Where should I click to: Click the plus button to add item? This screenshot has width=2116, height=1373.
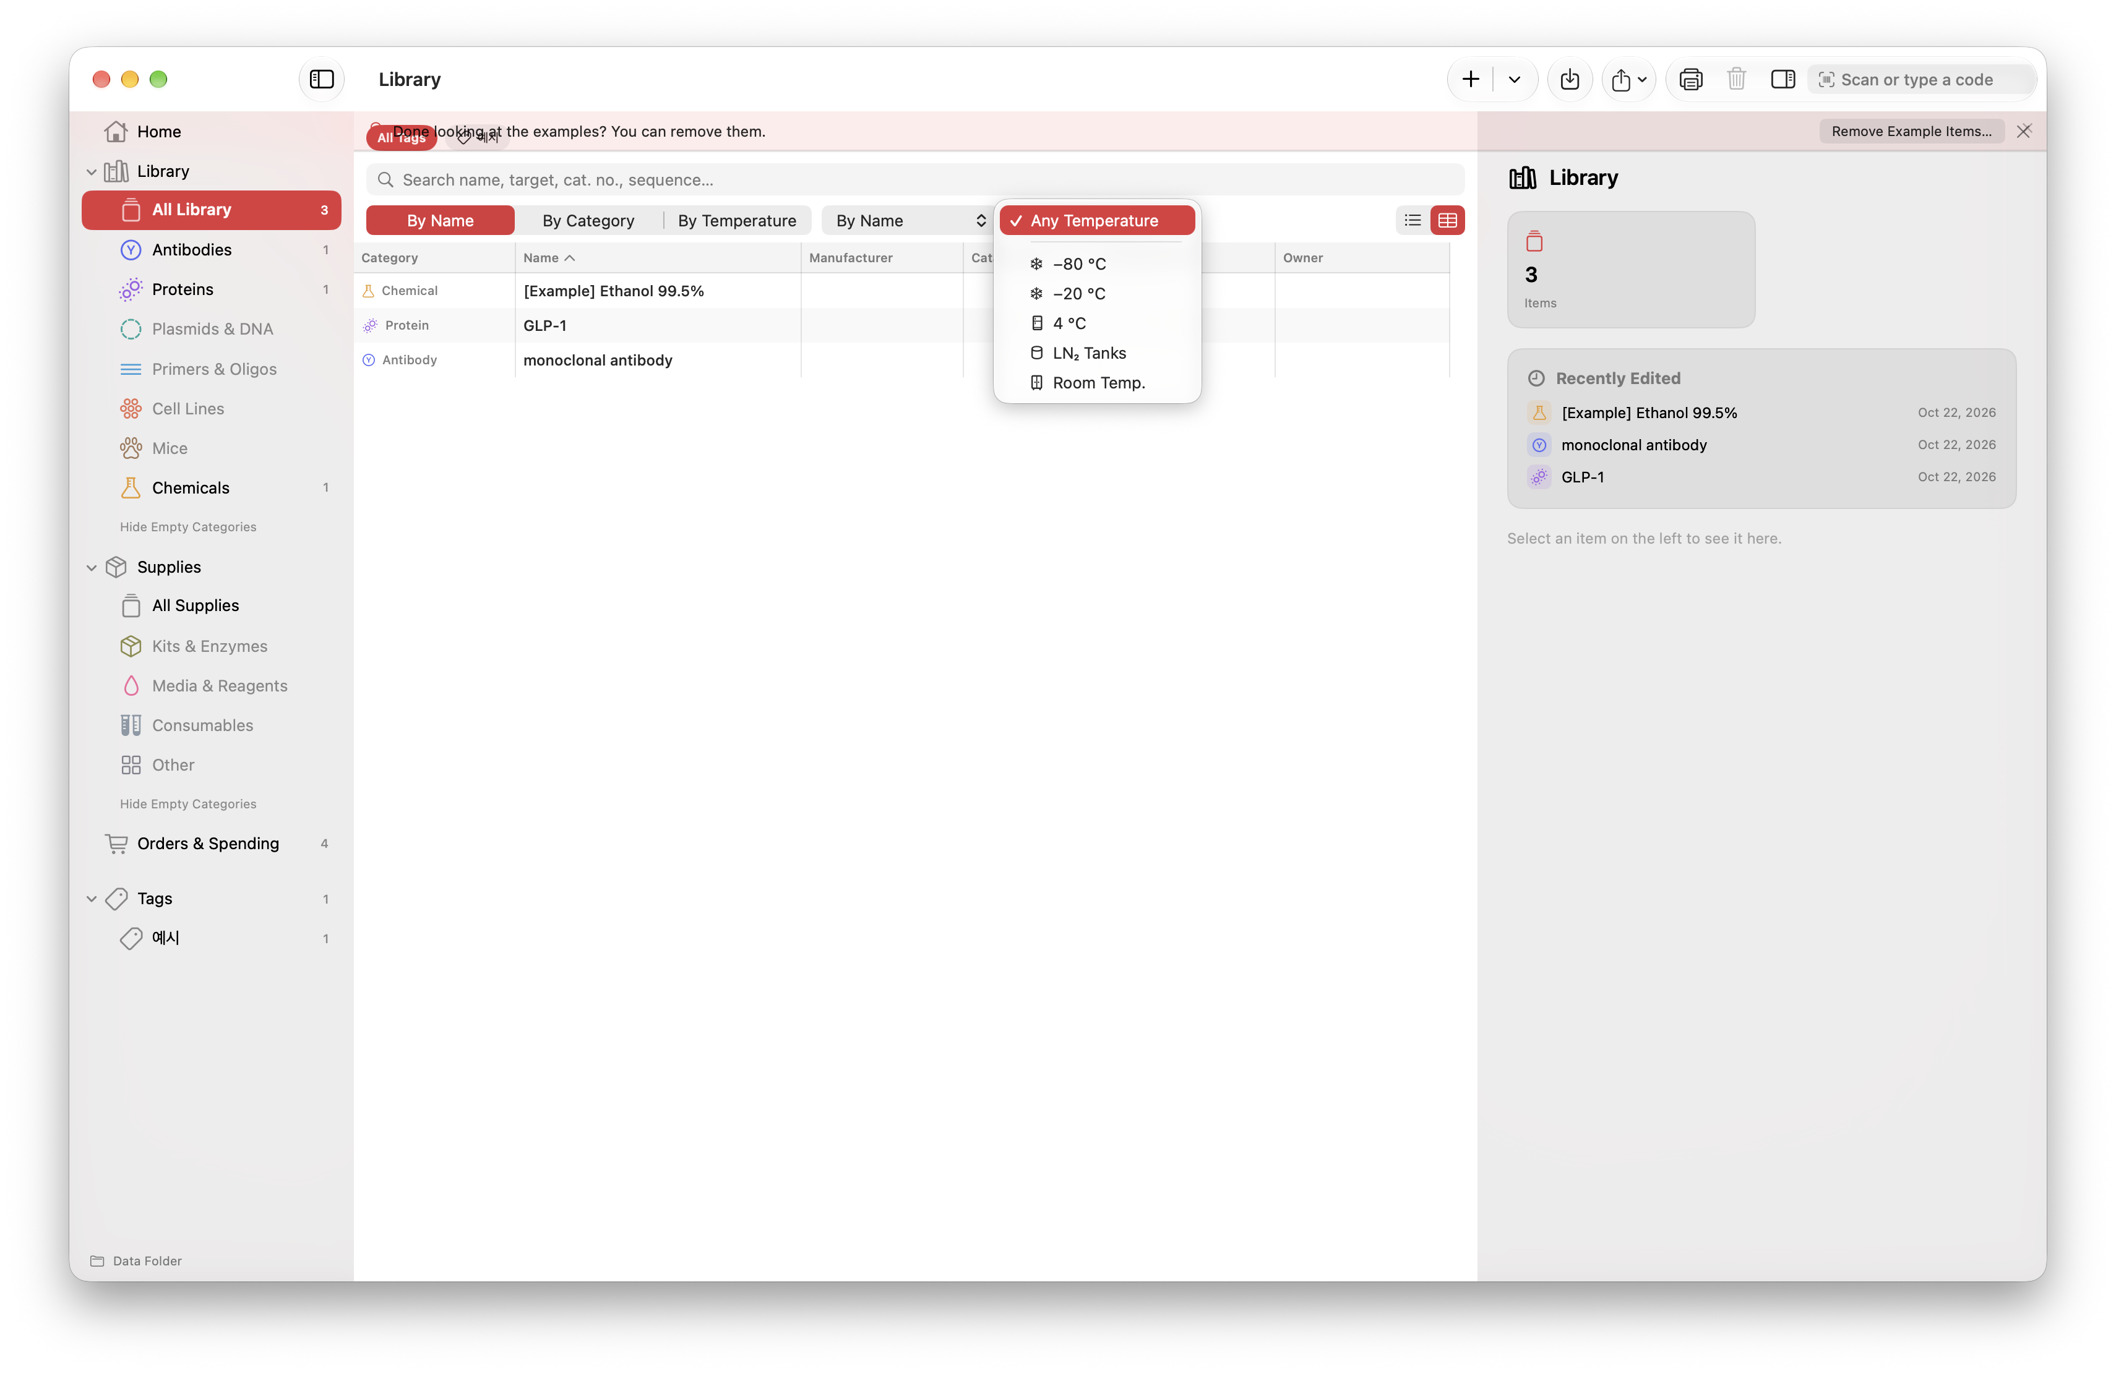[1471, 79]
